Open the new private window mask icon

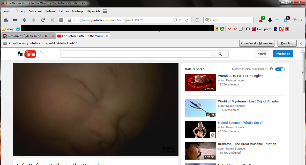coord(15,20)
